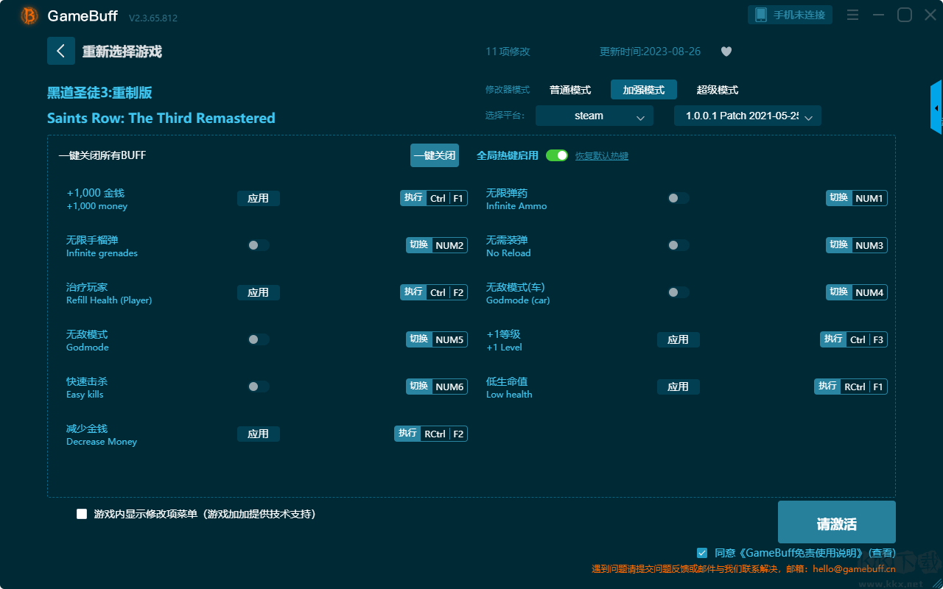Enable No Reload toggle
This screenshot has width=943, height=589.
point(679,245)
